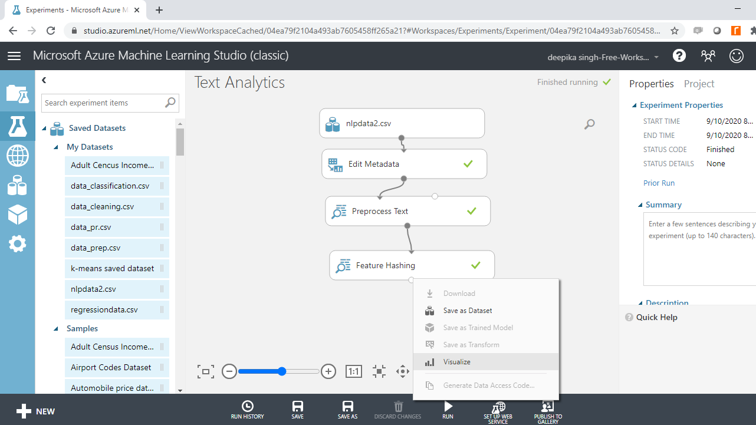Image resolution: width=756 pixels, height=425 pixels.
Task: Select Adult Cencus Income dataset in My Datasets
Action: pos(117,166)
